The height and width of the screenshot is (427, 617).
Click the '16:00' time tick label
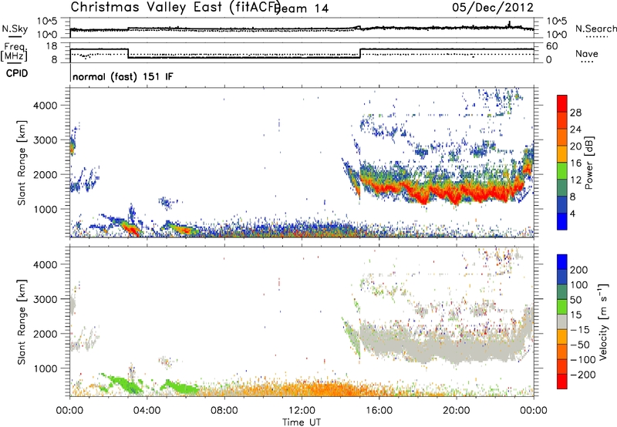click(379, 411)
